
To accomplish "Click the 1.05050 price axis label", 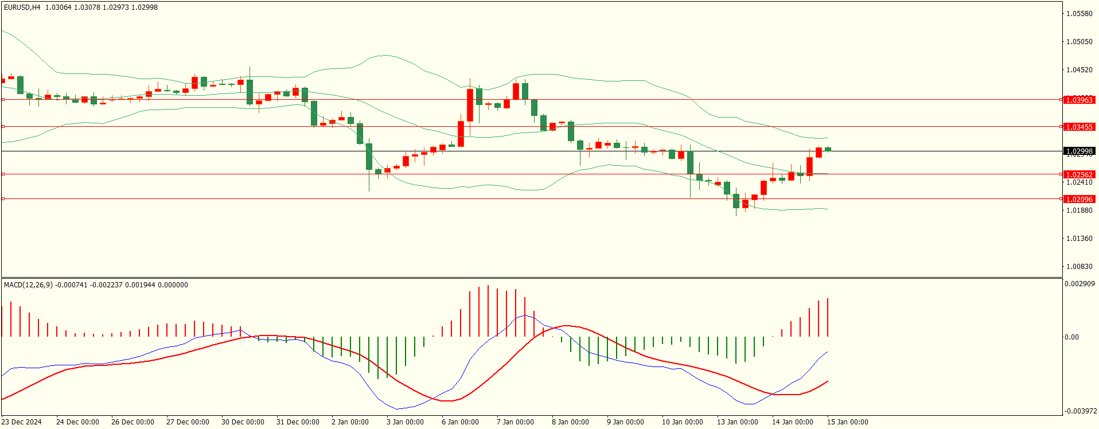I will (x=1079, y=42).
